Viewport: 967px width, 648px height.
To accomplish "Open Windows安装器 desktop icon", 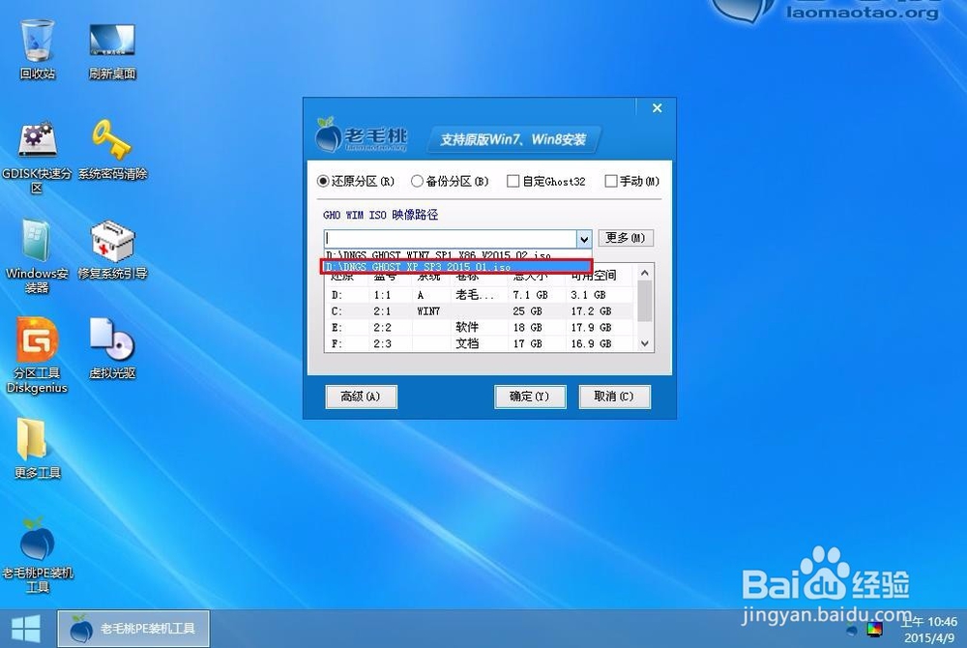I will [x=37, y=255].
